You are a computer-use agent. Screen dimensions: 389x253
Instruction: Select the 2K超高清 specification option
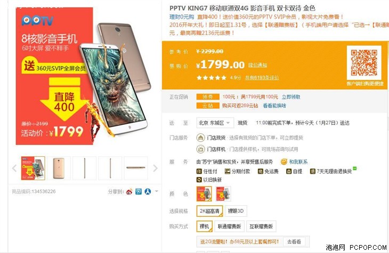click(x=209, y=211)
